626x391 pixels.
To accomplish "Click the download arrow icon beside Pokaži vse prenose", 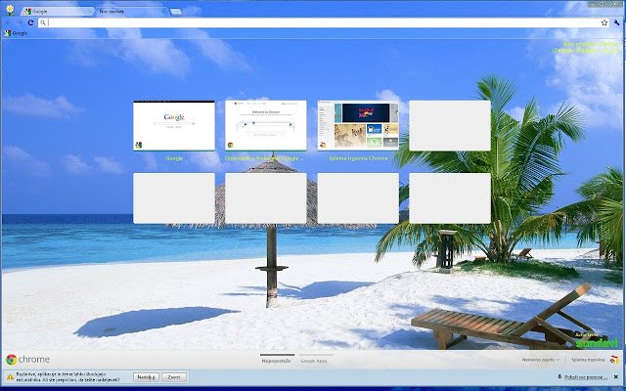I will pyautogui.click(x=559, y=377).
